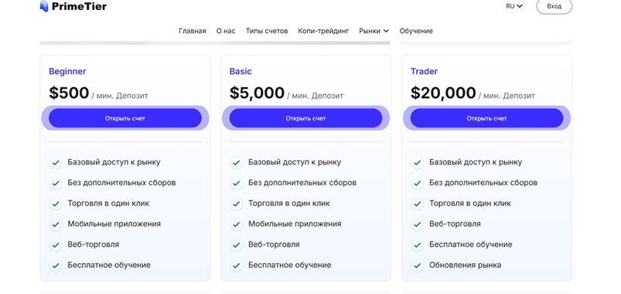Screen dimensions: 621x294
Task: Click Beginner's Веб-торговля checkmark
Action: click(56, 245)
